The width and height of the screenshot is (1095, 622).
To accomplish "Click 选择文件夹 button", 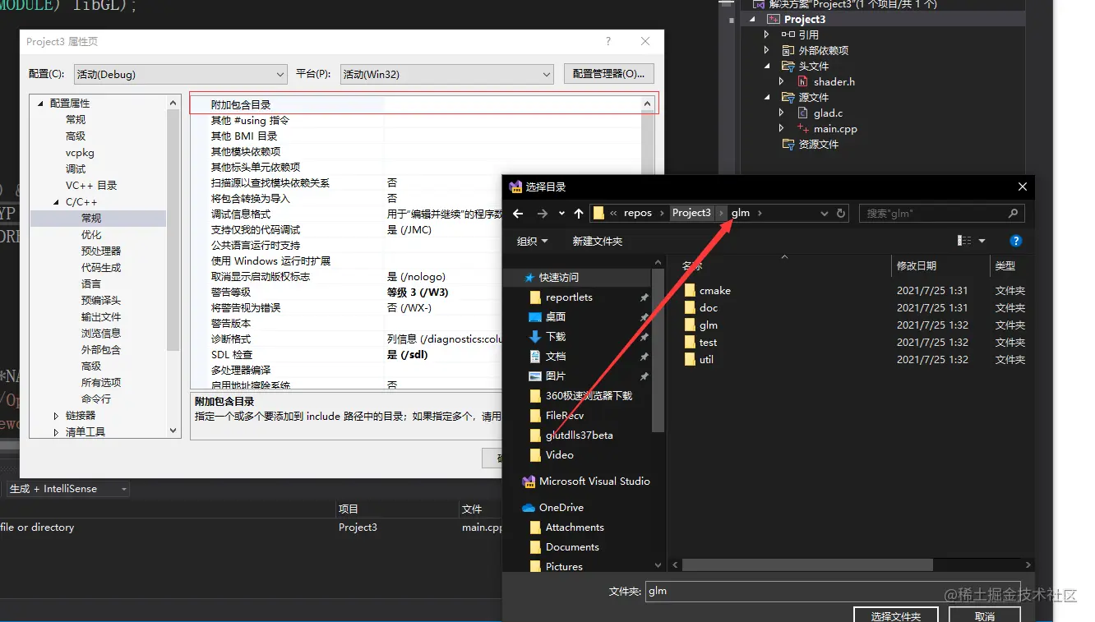I will click(x=895, y=615).
